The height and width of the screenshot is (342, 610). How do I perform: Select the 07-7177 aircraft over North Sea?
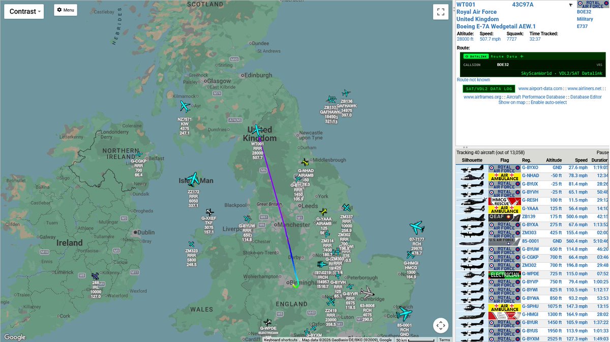(x=416, y=227)
